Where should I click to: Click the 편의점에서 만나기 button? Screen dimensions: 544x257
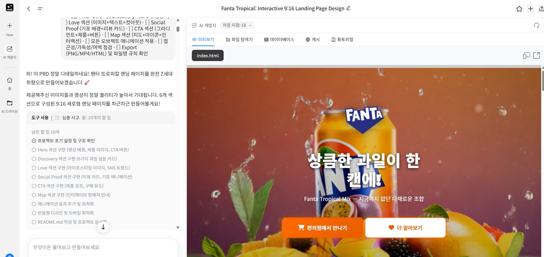pyautogui.click(x=323, y=228)
